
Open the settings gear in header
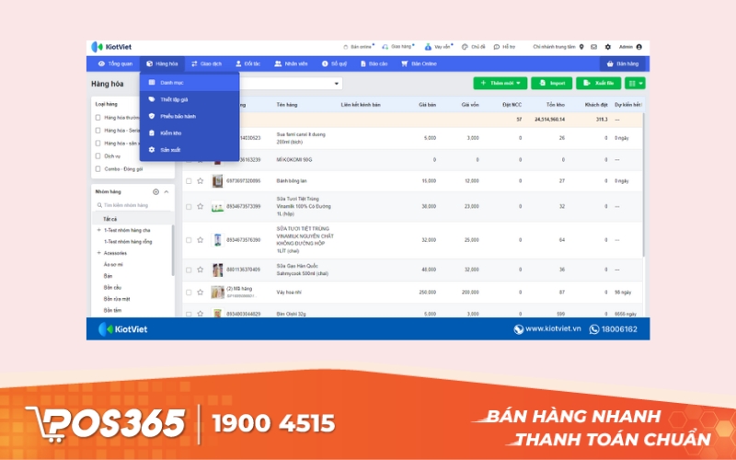click(608, 47)
